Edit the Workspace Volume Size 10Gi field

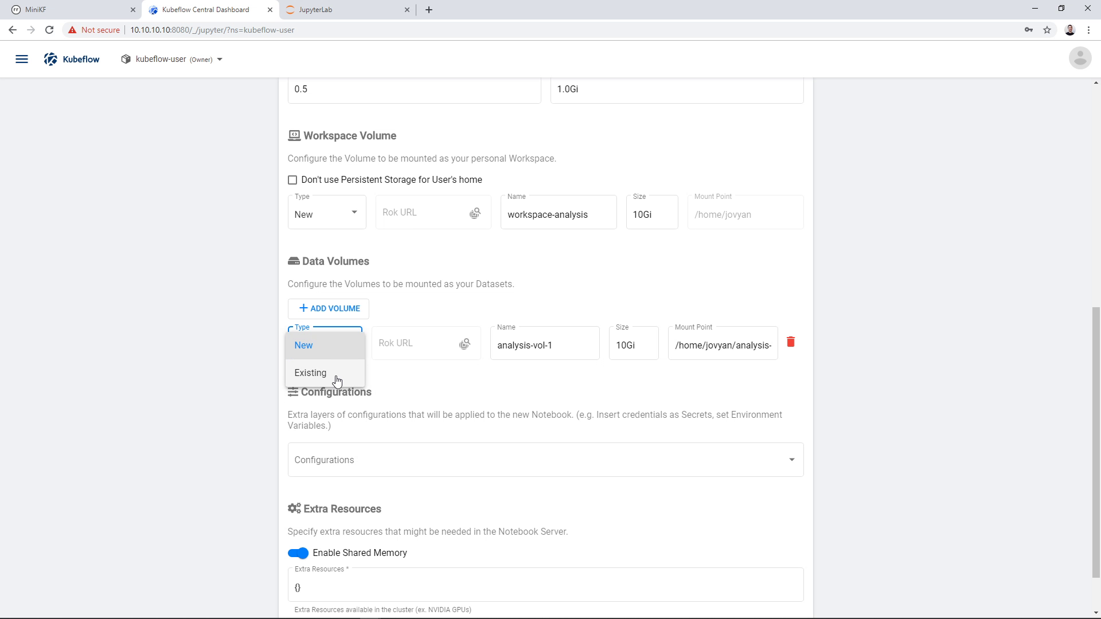(652, 213)
